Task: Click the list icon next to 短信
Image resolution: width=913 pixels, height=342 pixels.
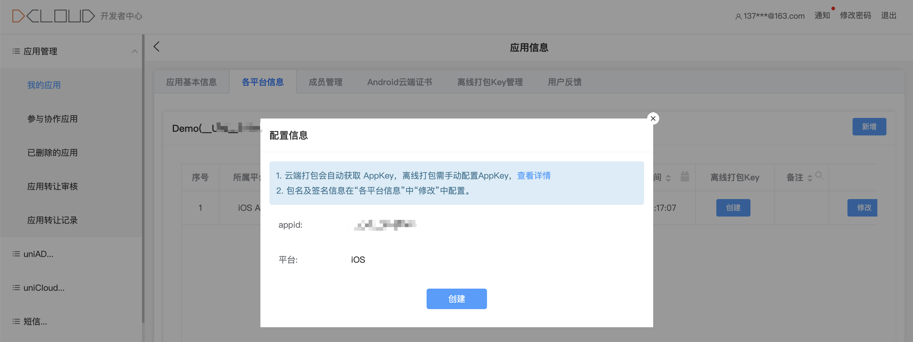Action: (x=16, y=321)
